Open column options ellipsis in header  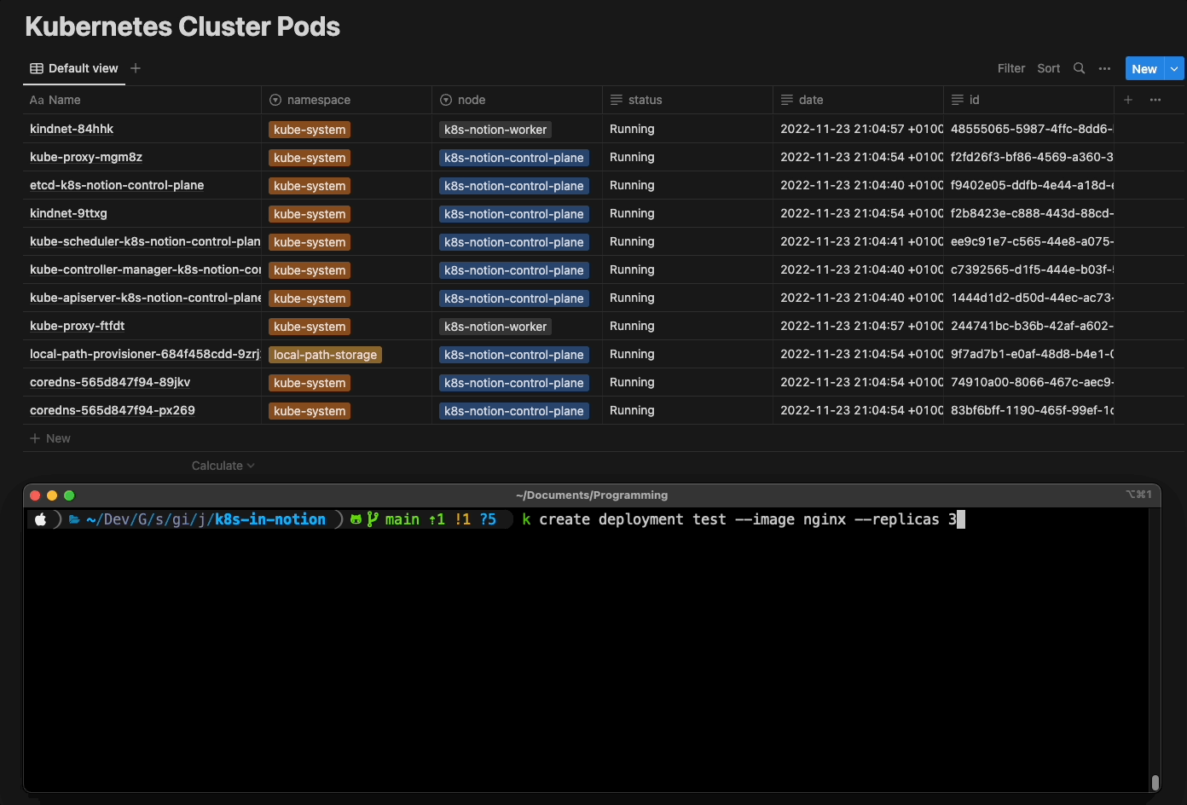(x=1155, y=100)
